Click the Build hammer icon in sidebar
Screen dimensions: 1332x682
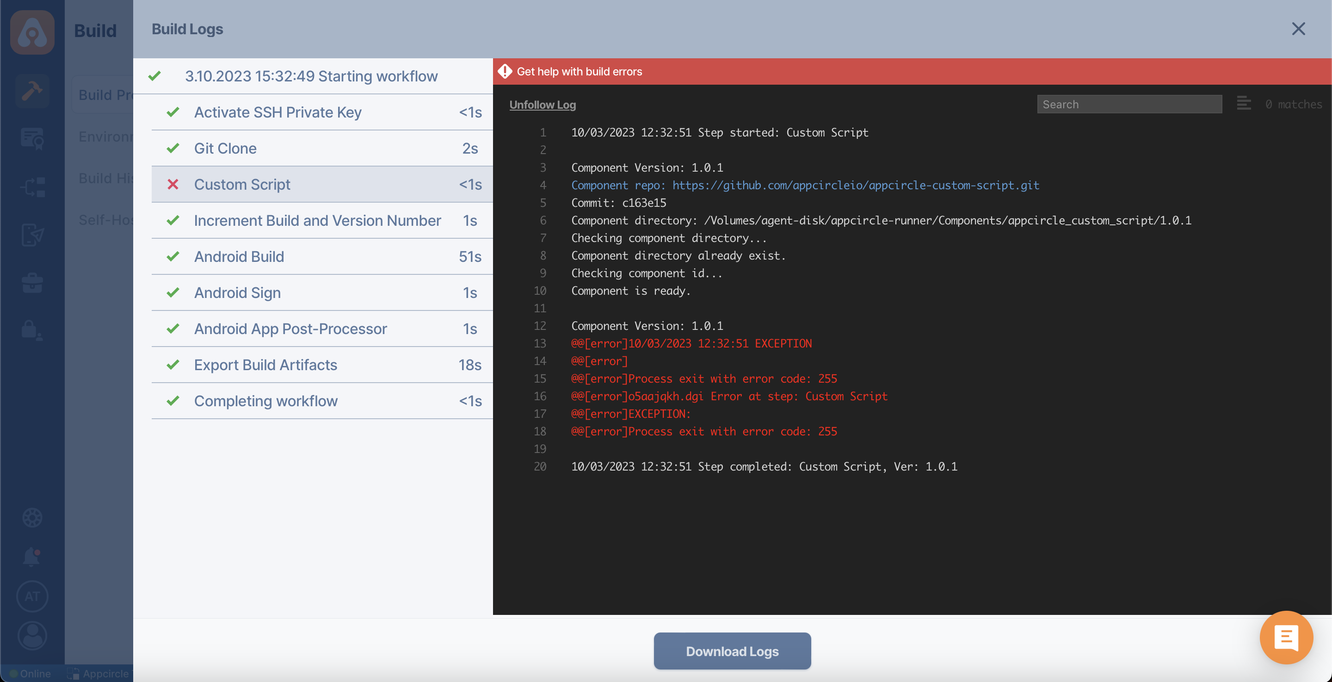point(32,91)
